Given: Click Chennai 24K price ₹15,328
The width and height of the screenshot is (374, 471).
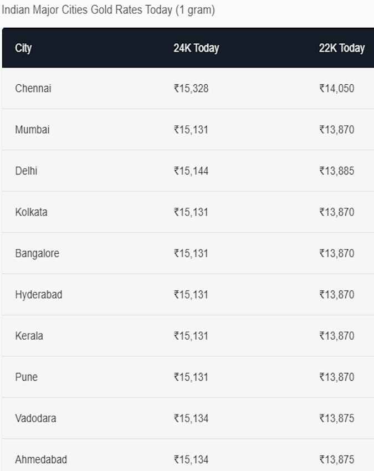Looking at the screenshot, I should click(191, 89).
